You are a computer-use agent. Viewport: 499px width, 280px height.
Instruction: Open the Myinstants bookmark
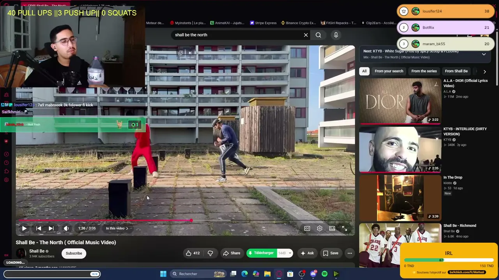pyautogui.click(x=188, y=23)
